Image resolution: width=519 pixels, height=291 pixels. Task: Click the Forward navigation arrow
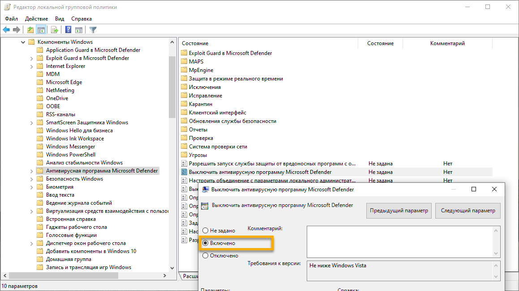(x=17, y=30)
